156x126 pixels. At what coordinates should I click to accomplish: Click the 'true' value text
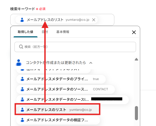pos(96,79)
